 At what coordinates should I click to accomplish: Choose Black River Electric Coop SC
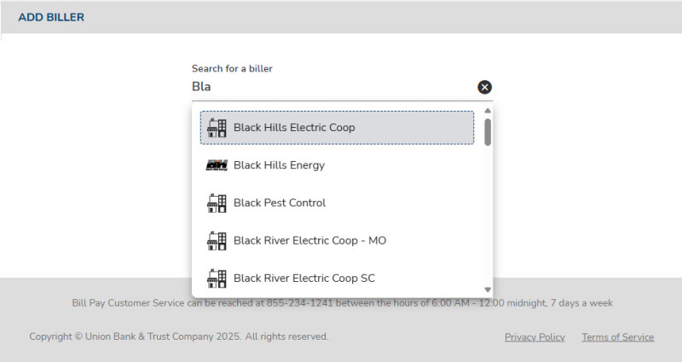click(303, 278)
